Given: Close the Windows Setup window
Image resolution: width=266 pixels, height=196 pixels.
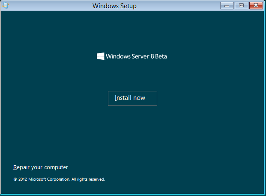Looking at the screenshot, I should tap(256, 6).
